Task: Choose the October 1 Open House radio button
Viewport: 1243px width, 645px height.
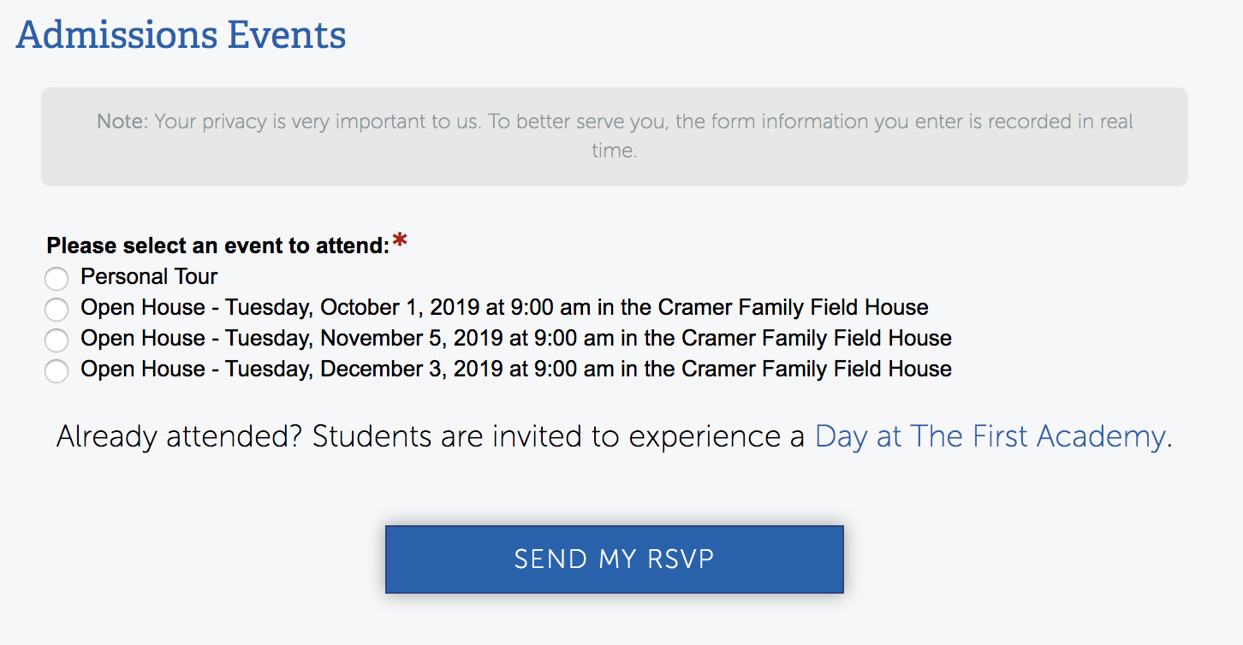Action: click(56, 310)
